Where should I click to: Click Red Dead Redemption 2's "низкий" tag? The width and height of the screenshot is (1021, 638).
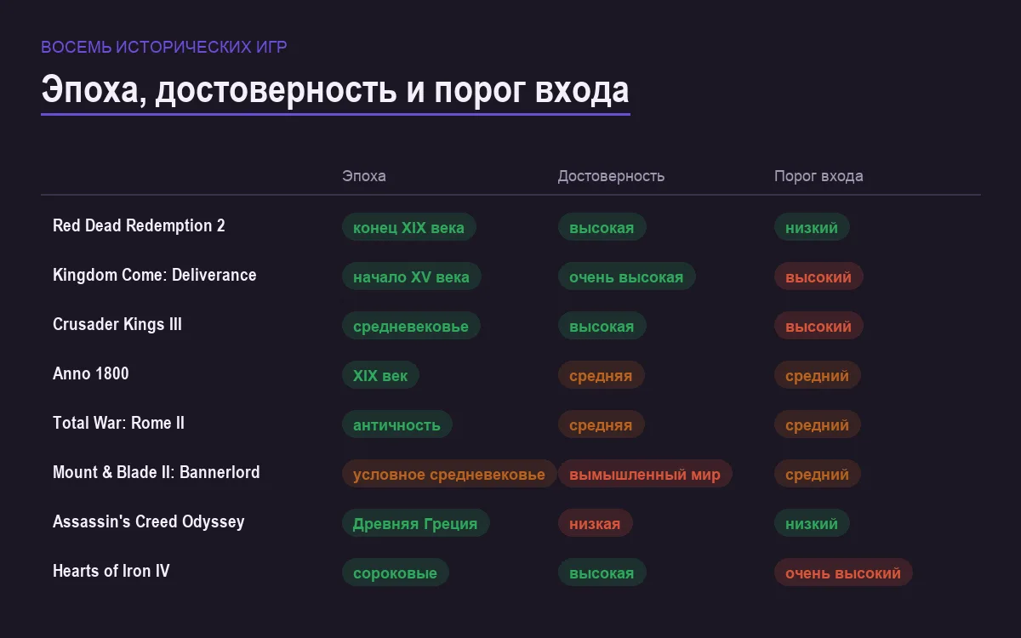pos(812,227)
